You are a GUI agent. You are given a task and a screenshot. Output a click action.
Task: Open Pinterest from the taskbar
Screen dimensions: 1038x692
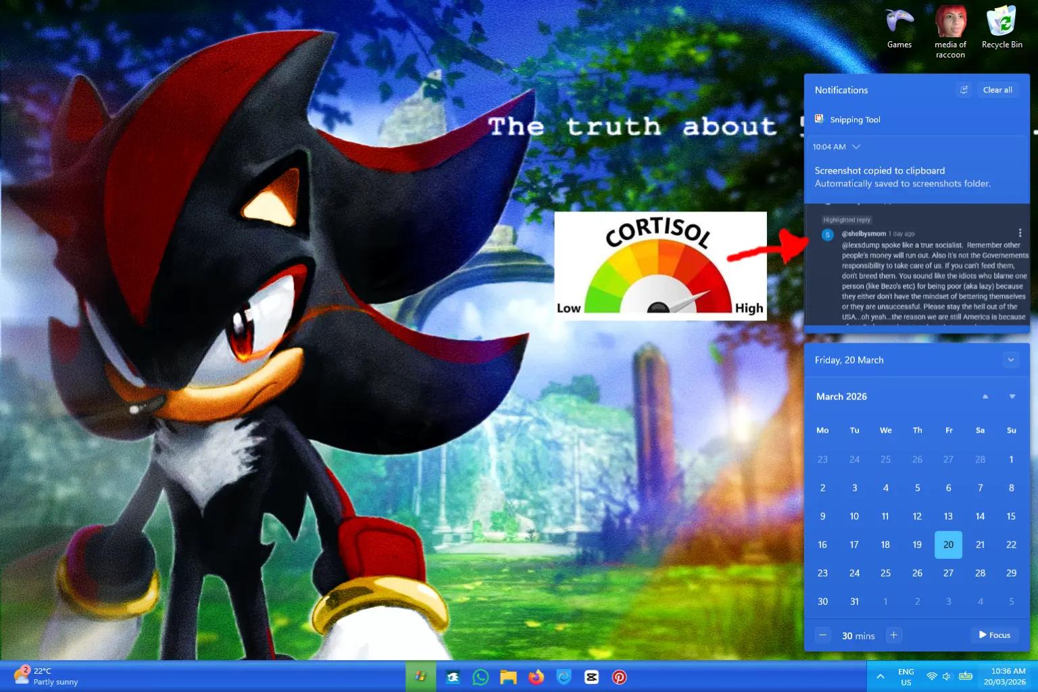tap(619, 676)
